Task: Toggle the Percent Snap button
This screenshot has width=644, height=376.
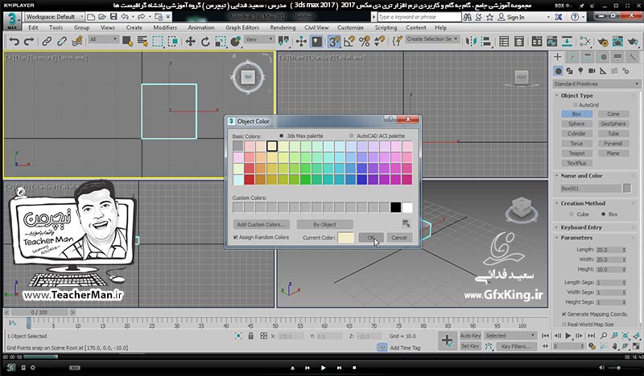Action: [365, 42]
